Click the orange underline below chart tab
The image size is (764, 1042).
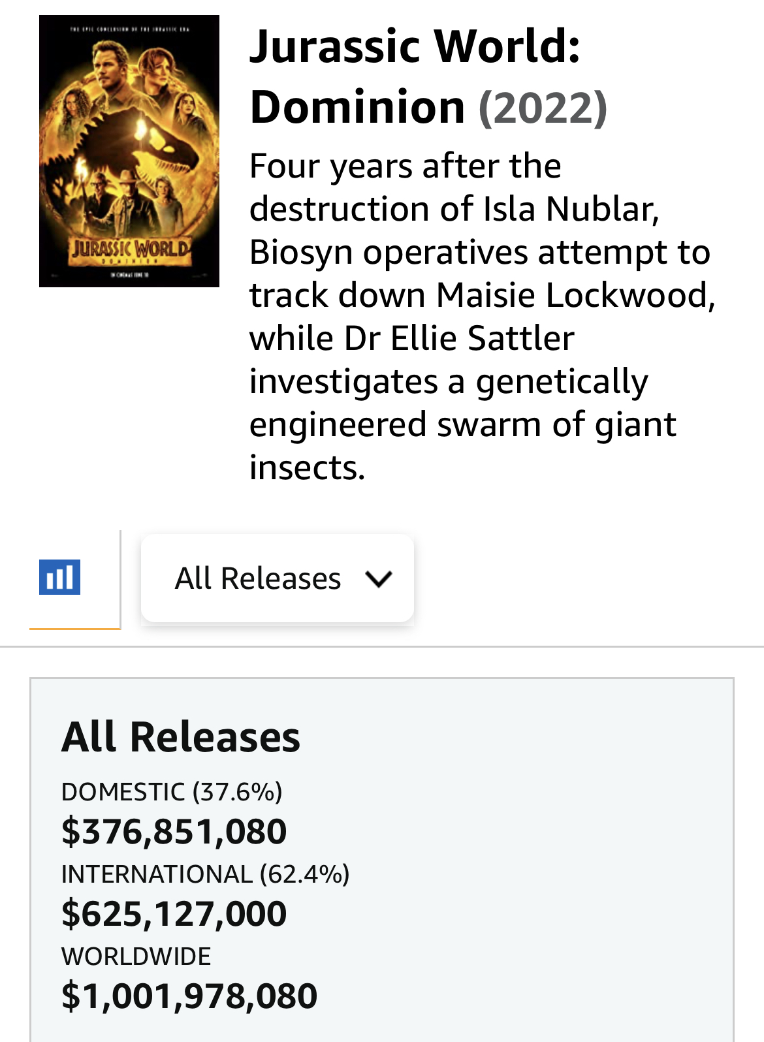75,628
